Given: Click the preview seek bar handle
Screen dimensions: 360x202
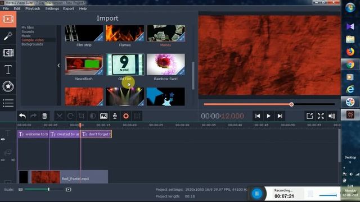Looking at the screenshot, I should coord(291,104).
